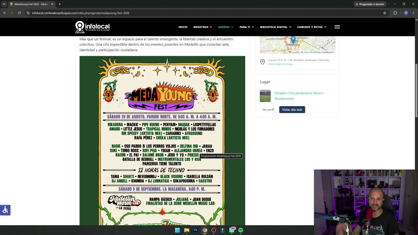Open the Chrome three-dot menu

pos(413,13)
